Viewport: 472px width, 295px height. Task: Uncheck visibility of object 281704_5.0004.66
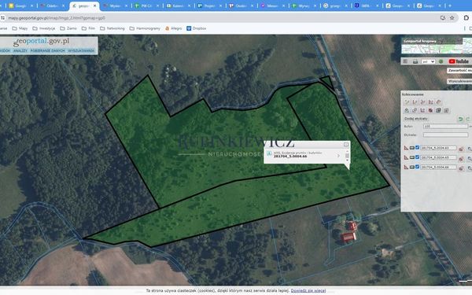tap(417, 167)
